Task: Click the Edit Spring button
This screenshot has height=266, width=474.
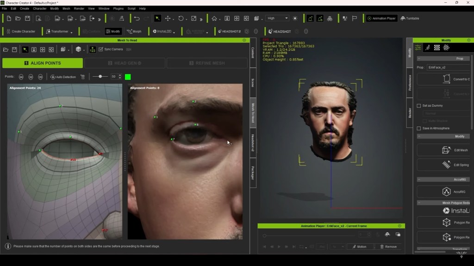Action: click(x=443, y=165)
